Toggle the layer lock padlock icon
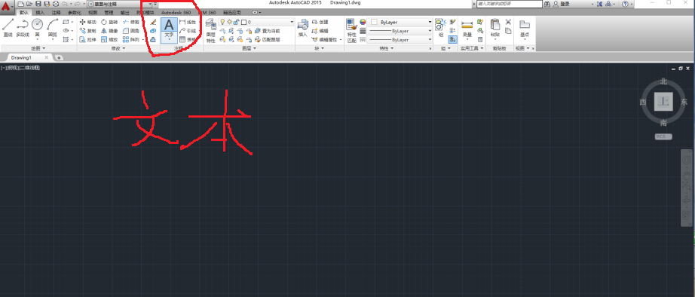 236,22
